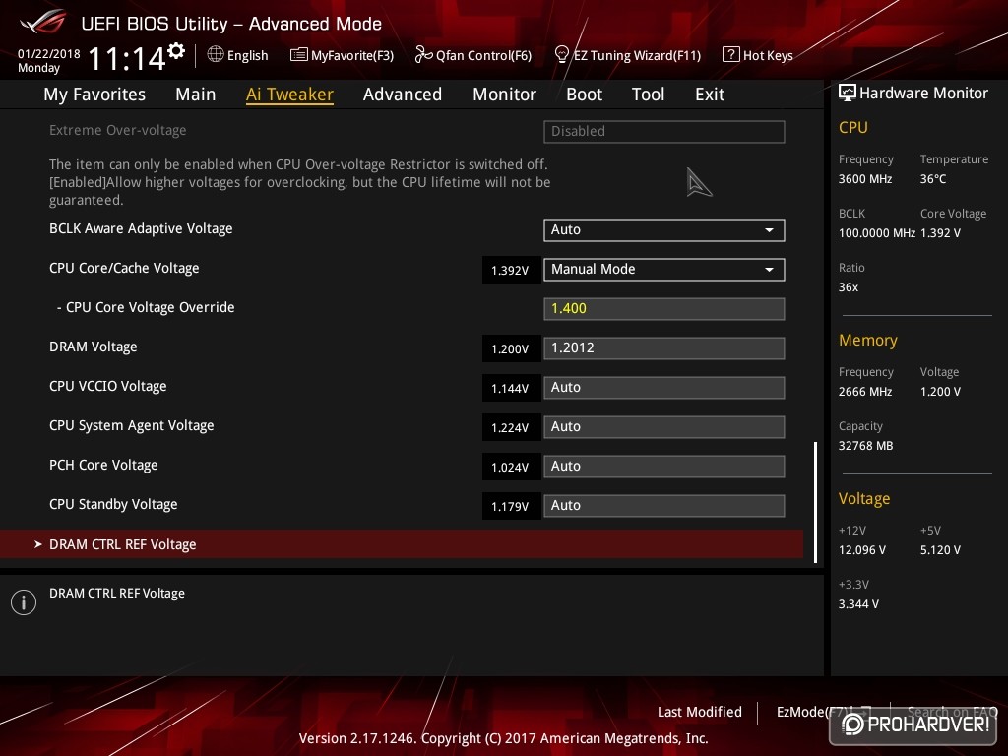Open the clock settings gear icon
This screenshot has height=756, width=1008.
click(176, 51)
